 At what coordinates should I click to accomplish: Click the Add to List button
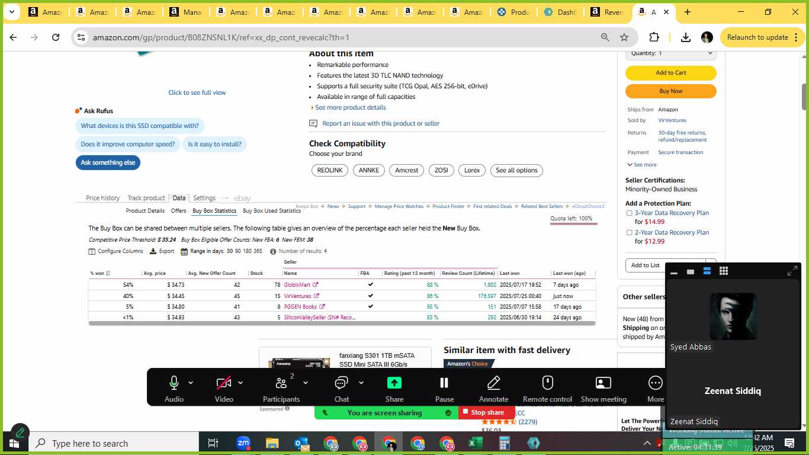(646, 265)
